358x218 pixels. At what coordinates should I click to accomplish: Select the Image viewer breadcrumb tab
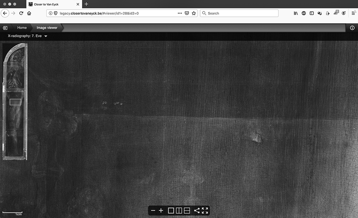[x=47, y=28]
